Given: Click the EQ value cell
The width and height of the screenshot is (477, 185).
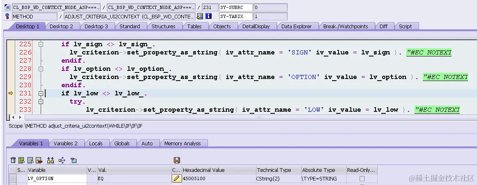Looking at the screenshot, I should (134, 178).
